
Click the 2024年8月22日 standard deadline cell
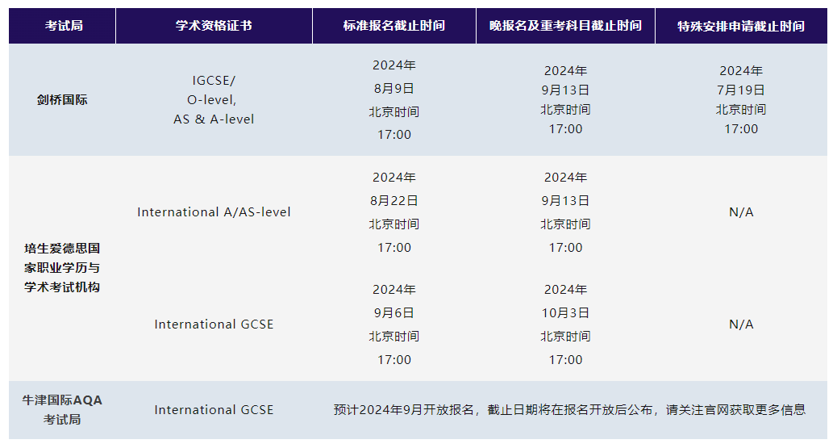pos(394,212)
